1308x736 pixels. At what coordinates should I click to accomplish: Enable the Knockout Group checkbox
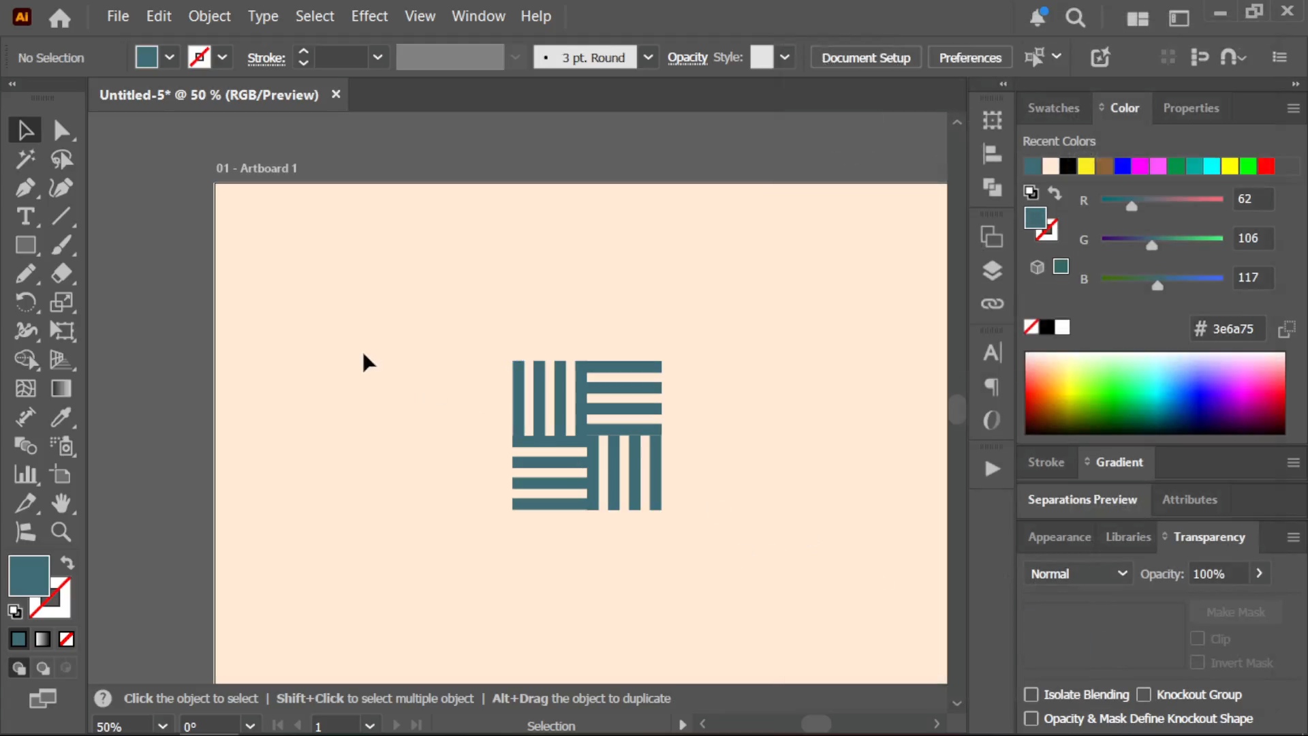tap(1144, 694)
